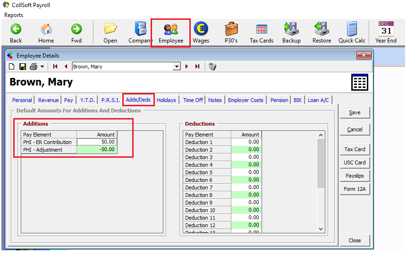
Task: Expand the employee name dropdown
Action: click(177, 67)
